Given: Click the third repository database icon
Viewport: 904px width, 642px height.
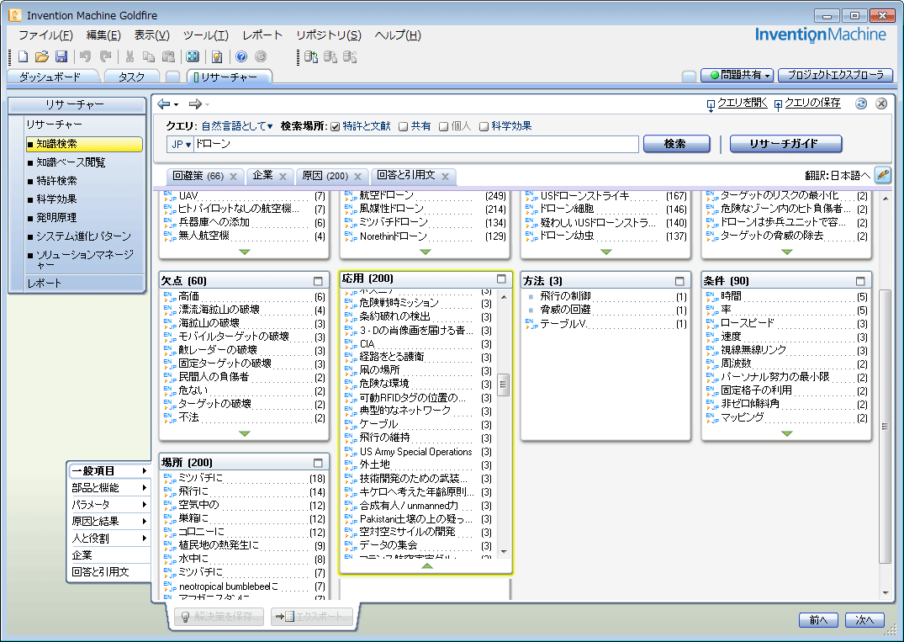Looking at the screenshot, I should pyautogui.click(x=350, y=56).
